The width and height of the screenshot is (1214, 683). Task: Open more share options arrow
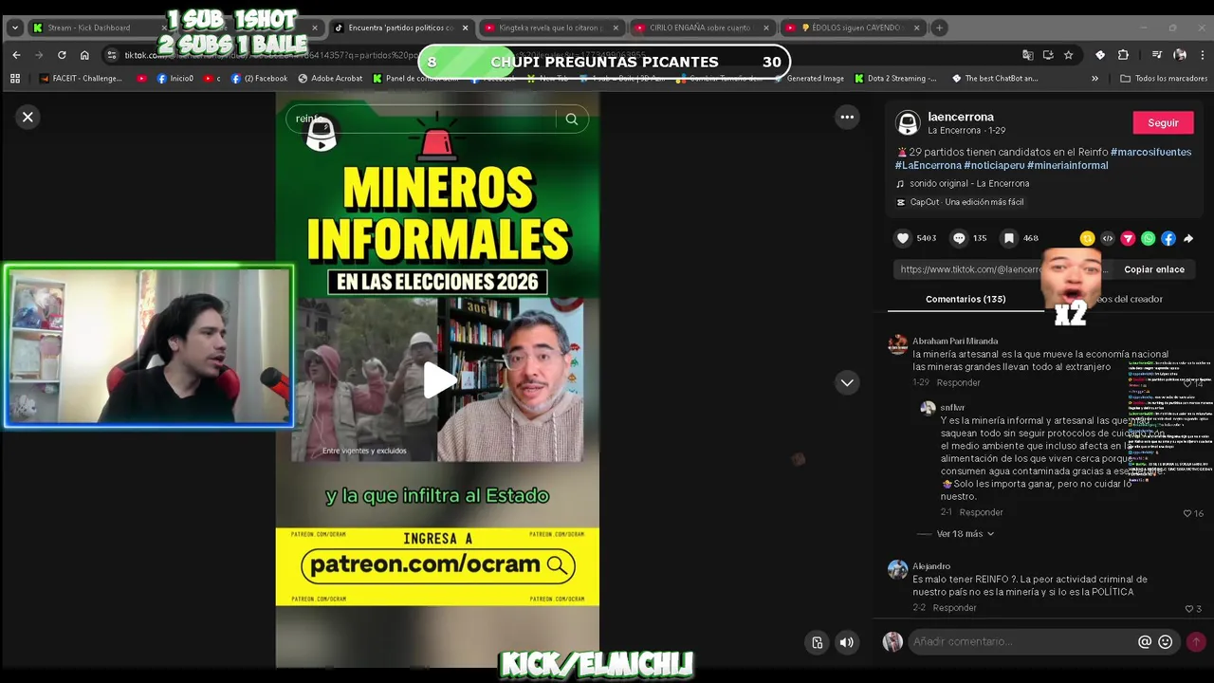pyautogui.click(x=1188, y=238)
